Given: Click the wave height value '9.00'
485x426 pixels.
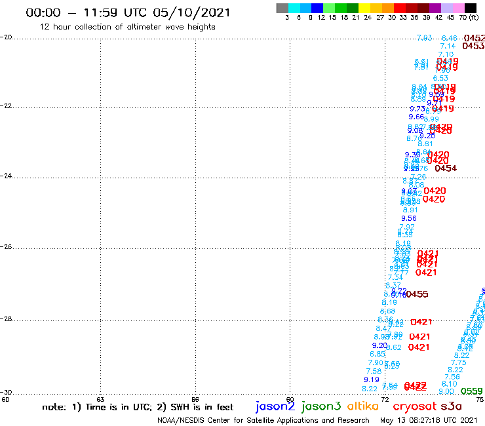Looking at the screenshot, I should click(x=446, y=391).
